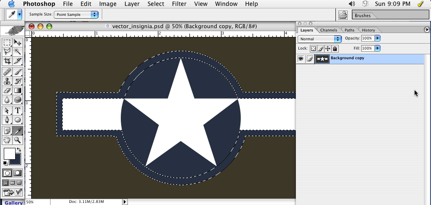Select the Brush tool

[x=18, y=72]
